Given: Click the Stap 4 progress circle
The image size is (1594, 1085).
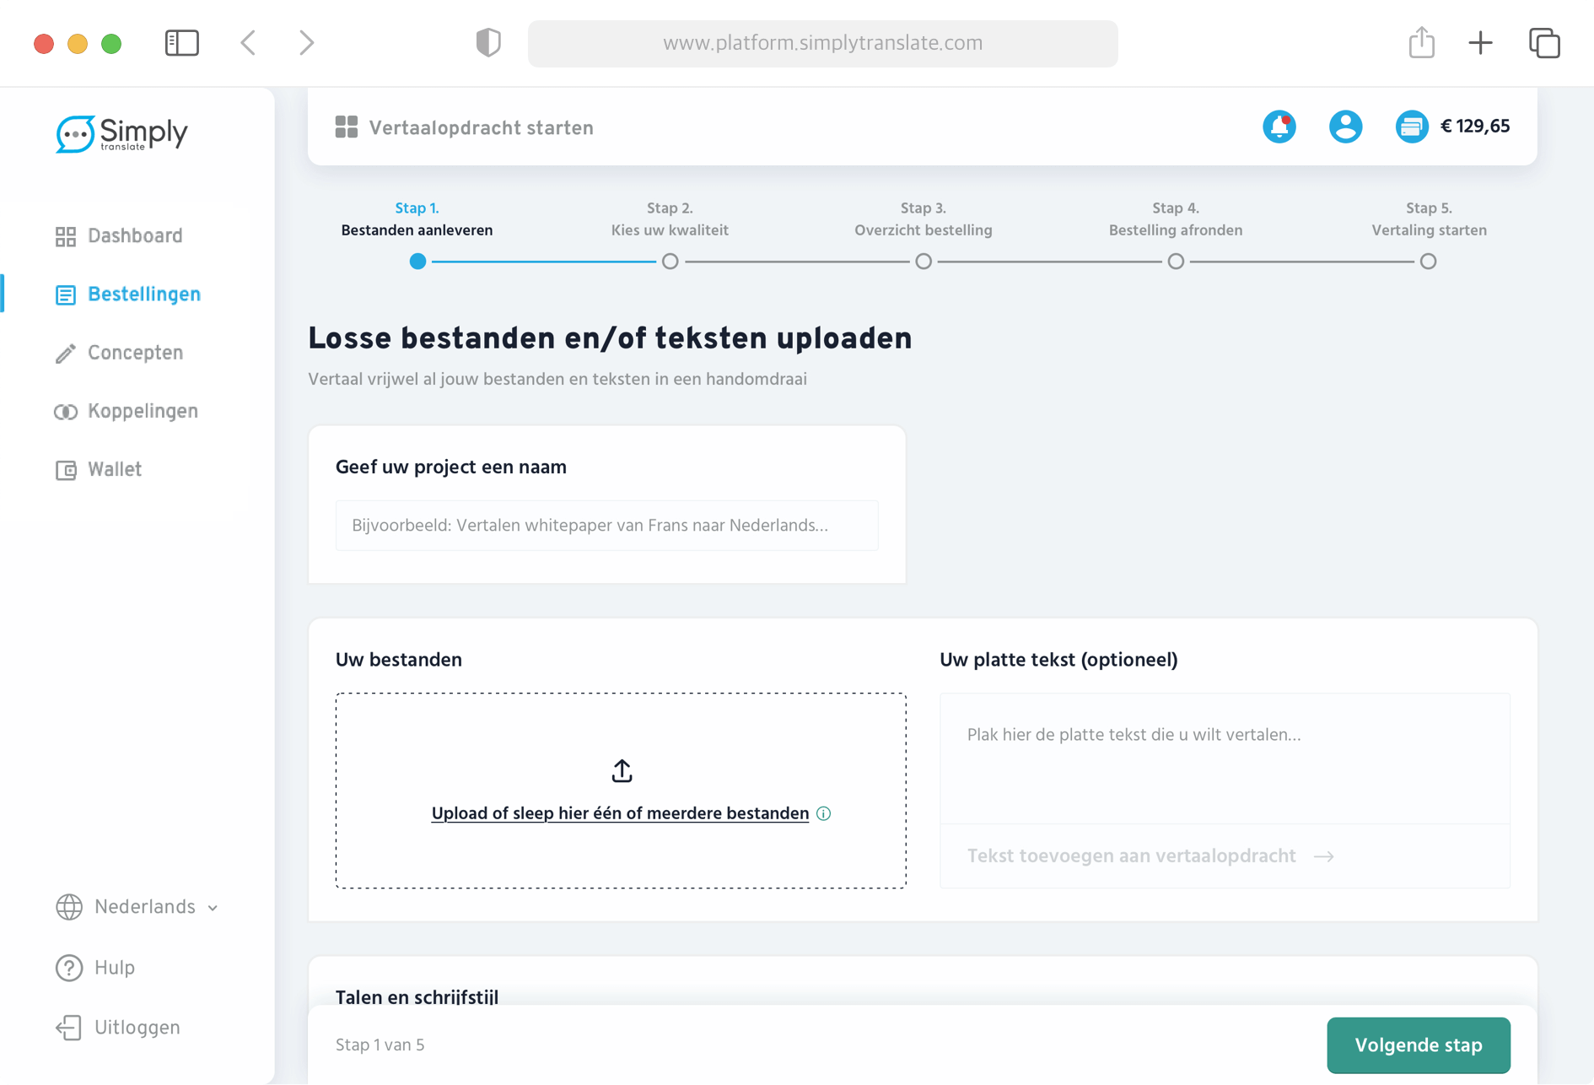Looking at the screenshot, I should click(x=1176, y=262).
